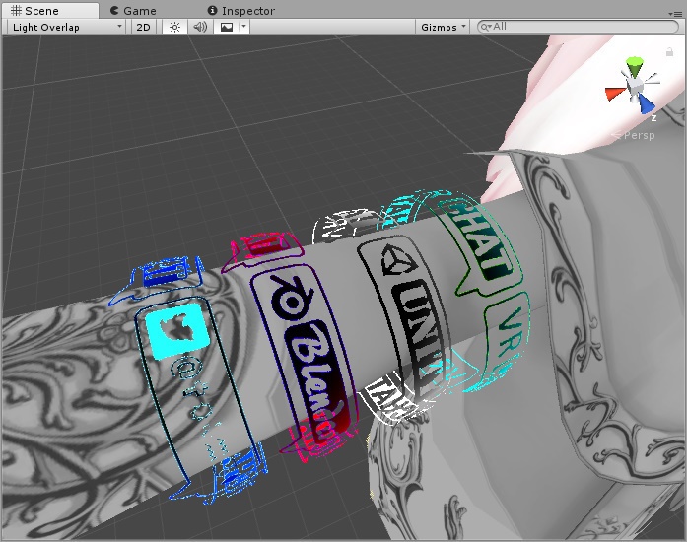Click the green Y axis cone
Screen dimensions: 687x542
click(x=634, y=67)
